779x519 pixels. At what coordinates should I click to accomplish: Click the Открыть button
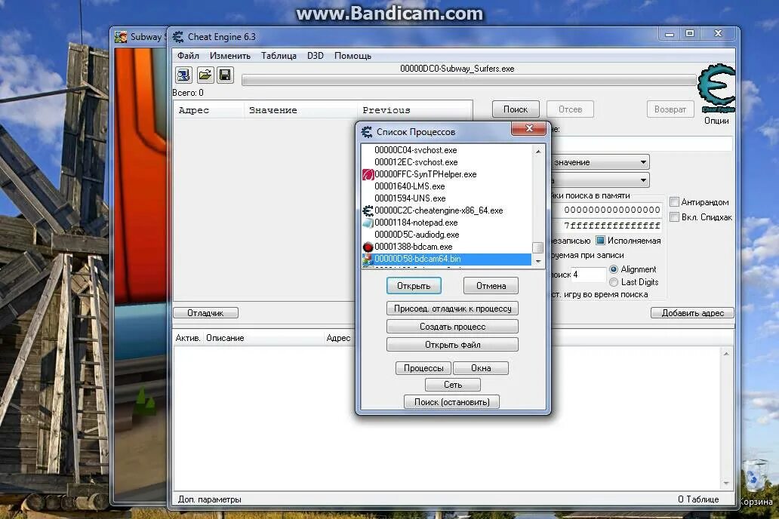pos(414,286)
